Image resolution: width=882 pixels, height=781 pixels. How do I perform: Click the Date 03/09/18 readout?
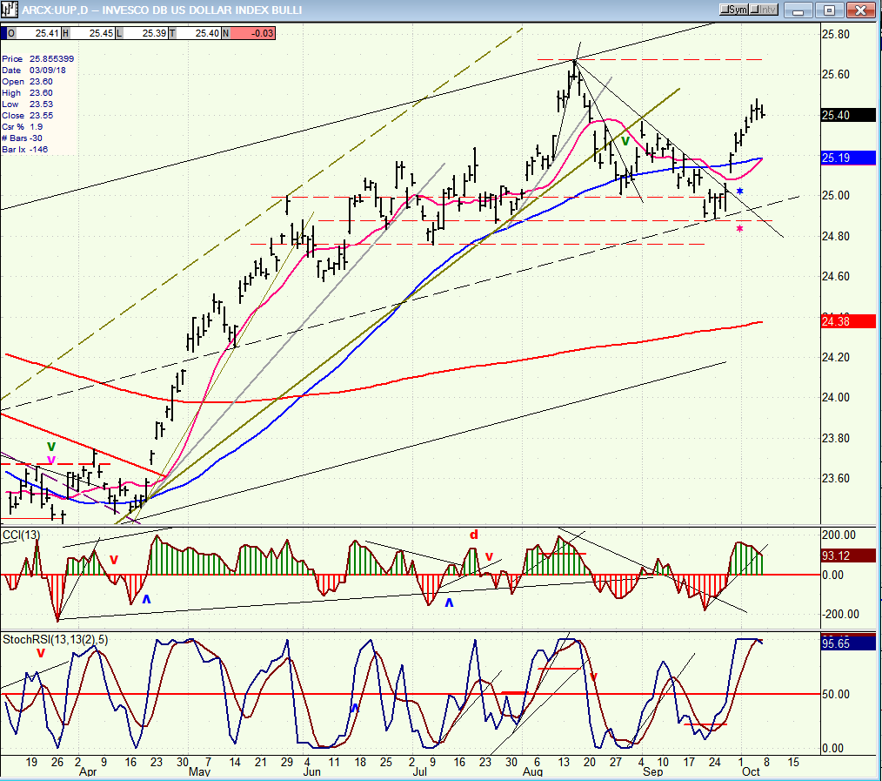click(x=34, y=71)
